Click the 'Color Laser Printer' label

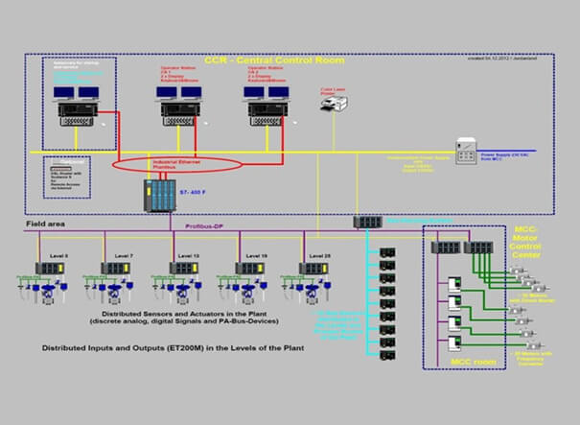[x=333, y=91]
